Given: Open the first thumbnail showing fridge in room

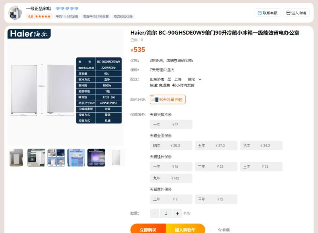Looking at the screenshot, I should coord(16,158).
